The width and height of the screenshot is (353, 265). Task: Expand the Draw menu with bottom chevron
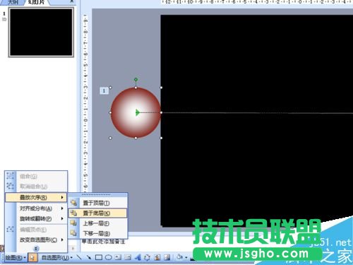[x=36, y=248]
